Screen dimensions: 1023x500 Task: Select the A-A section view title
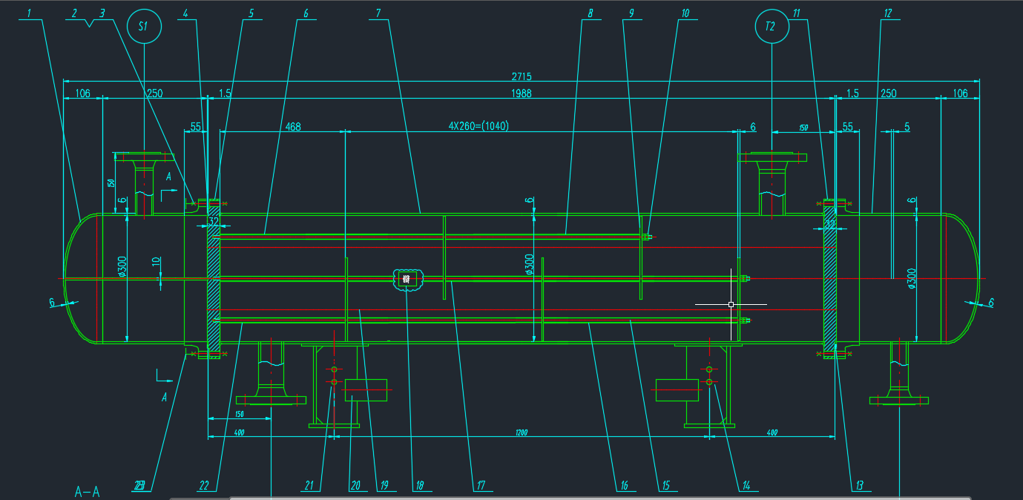(x=88, y=491)
